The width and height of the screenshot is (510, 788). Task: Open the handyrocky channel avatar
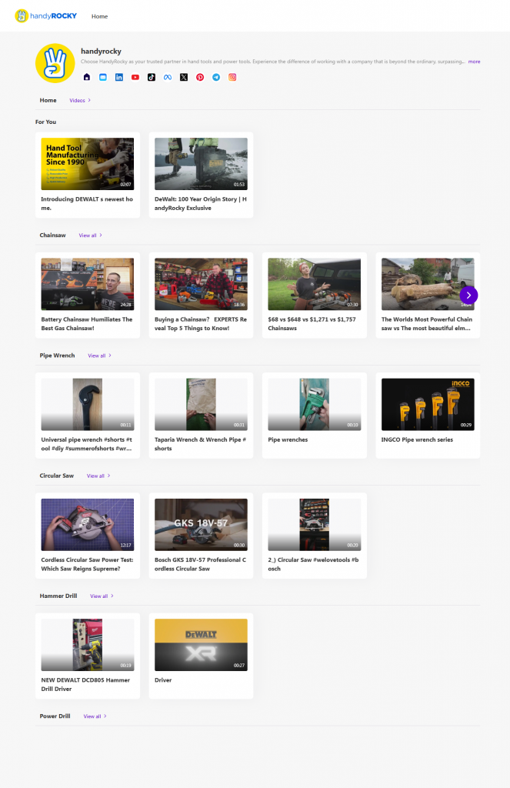(x=55, y=63)
